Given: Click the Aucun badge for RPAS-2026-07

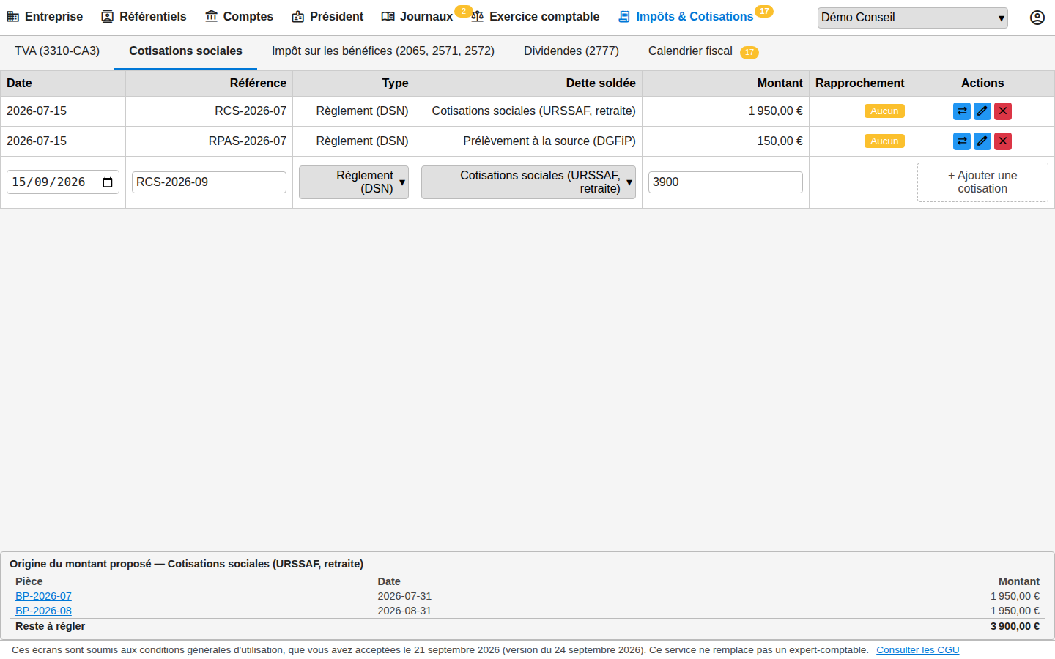Looking at the screenshot, I should [x=884, y=141].
